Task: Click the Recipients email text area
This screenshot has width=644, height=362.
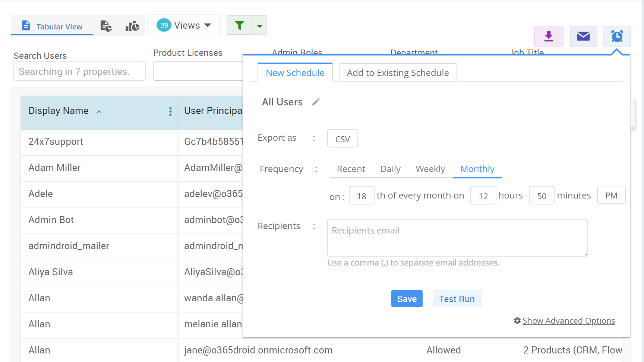Action: (x=457, y=238)
